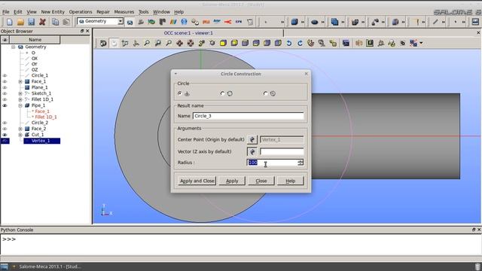Click the Apply button in dialog
The image size is (482, 271).
tap(232, 181)
